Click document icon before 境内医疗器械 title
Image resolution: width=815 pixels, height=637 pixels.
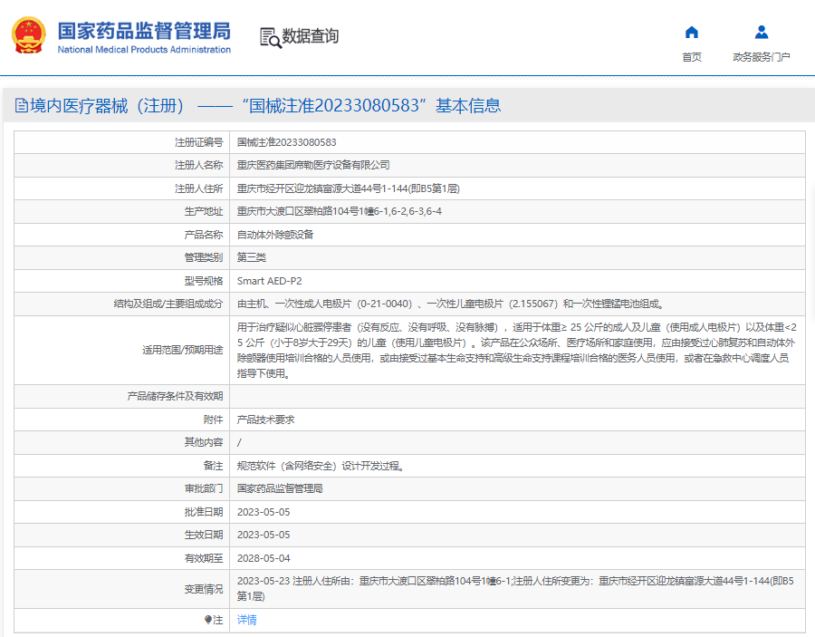(x=22, y=105)
